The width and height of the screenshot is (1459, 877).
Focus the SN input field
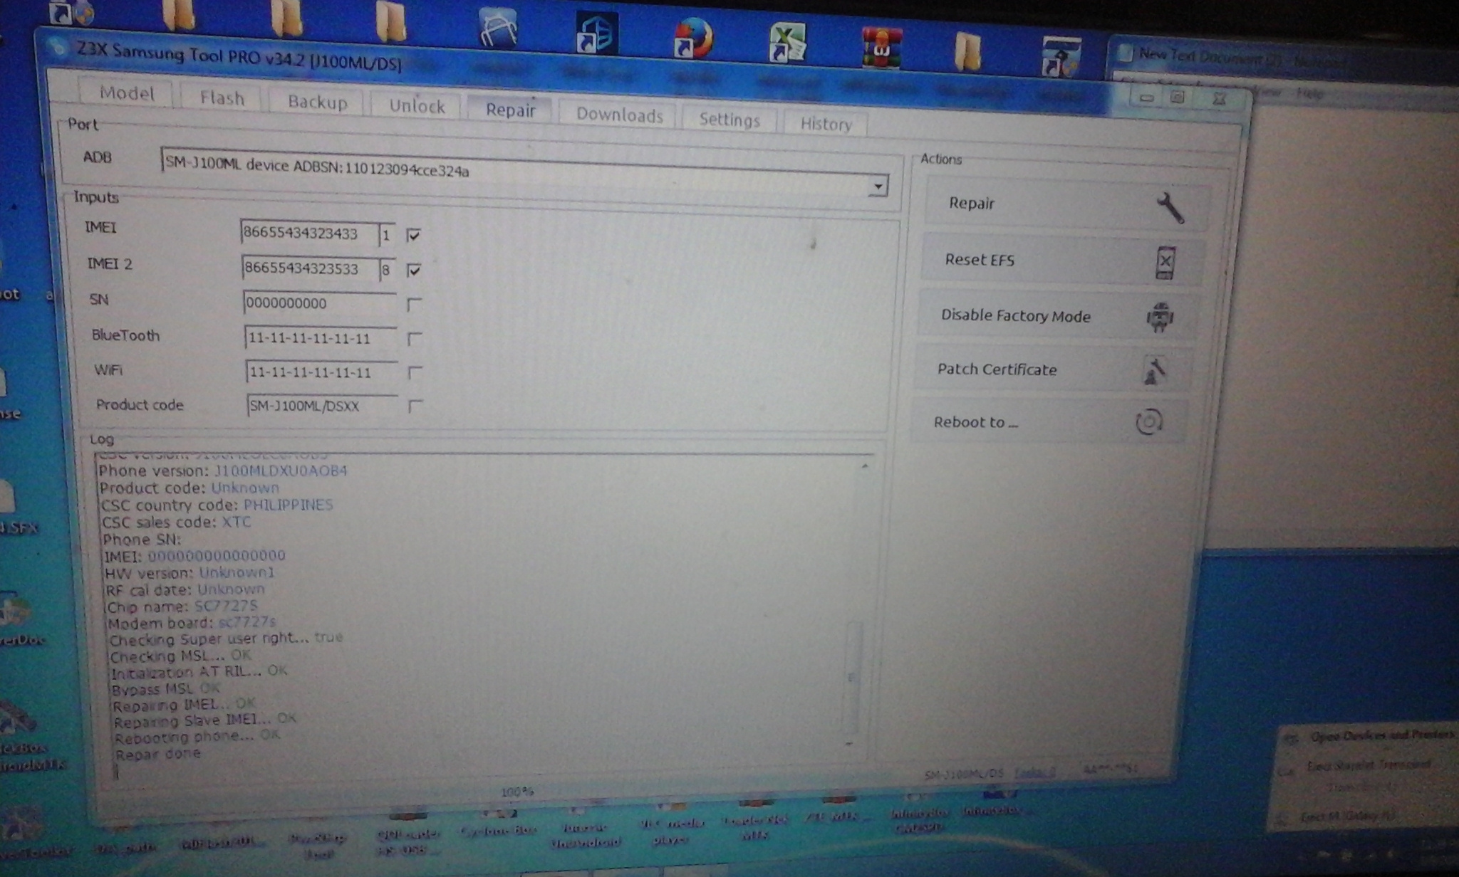point(320,303)
